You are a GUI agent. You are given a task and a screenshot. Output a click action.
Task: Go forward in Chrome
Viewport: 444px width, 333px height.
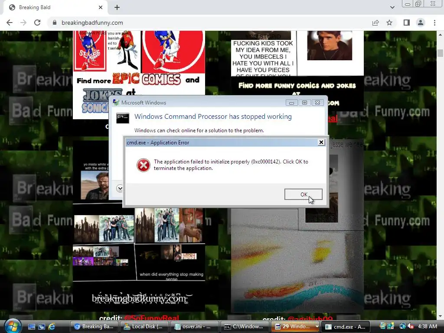click(x=23, y=23)
